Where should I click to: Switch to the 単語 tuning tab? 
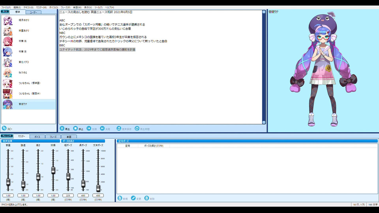[x=69, y=137]
